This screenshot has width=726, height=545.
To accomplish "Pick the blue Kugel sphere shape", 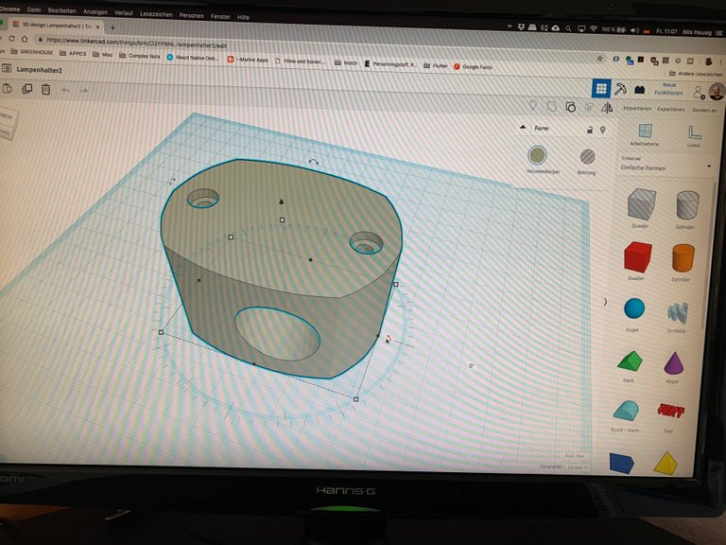I will (634, 308).
